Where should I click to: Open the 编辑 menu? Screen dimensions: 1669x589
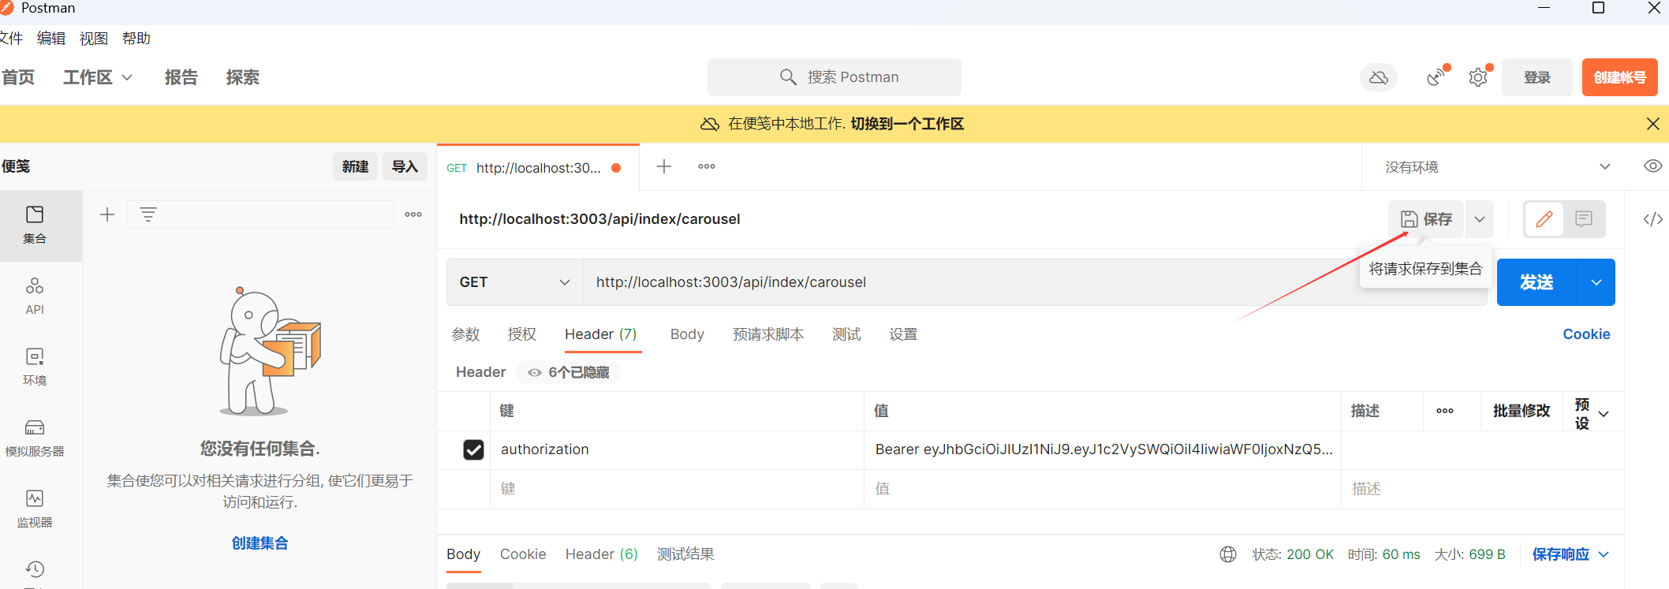tap(51, 38)
